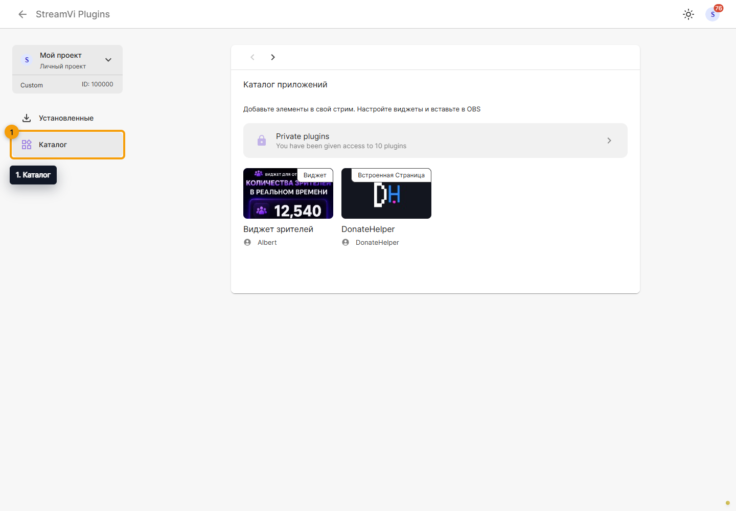Click the project avatar S icon
736x511 pixels.
pos(27,60)
